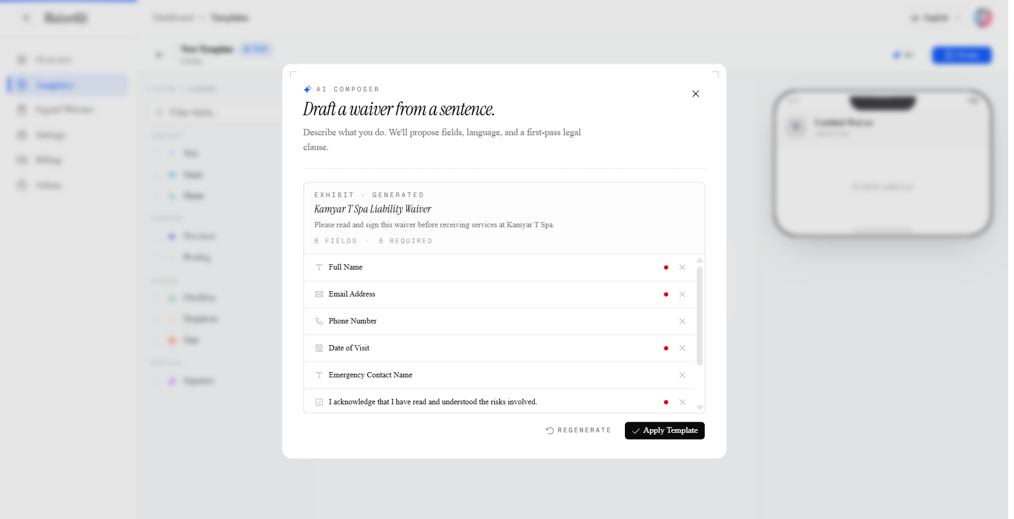This screenshot has height=519, width=1014.
Task: Remove the Date of Visit field
Action: pyautogui.click(x=683, y=348)
